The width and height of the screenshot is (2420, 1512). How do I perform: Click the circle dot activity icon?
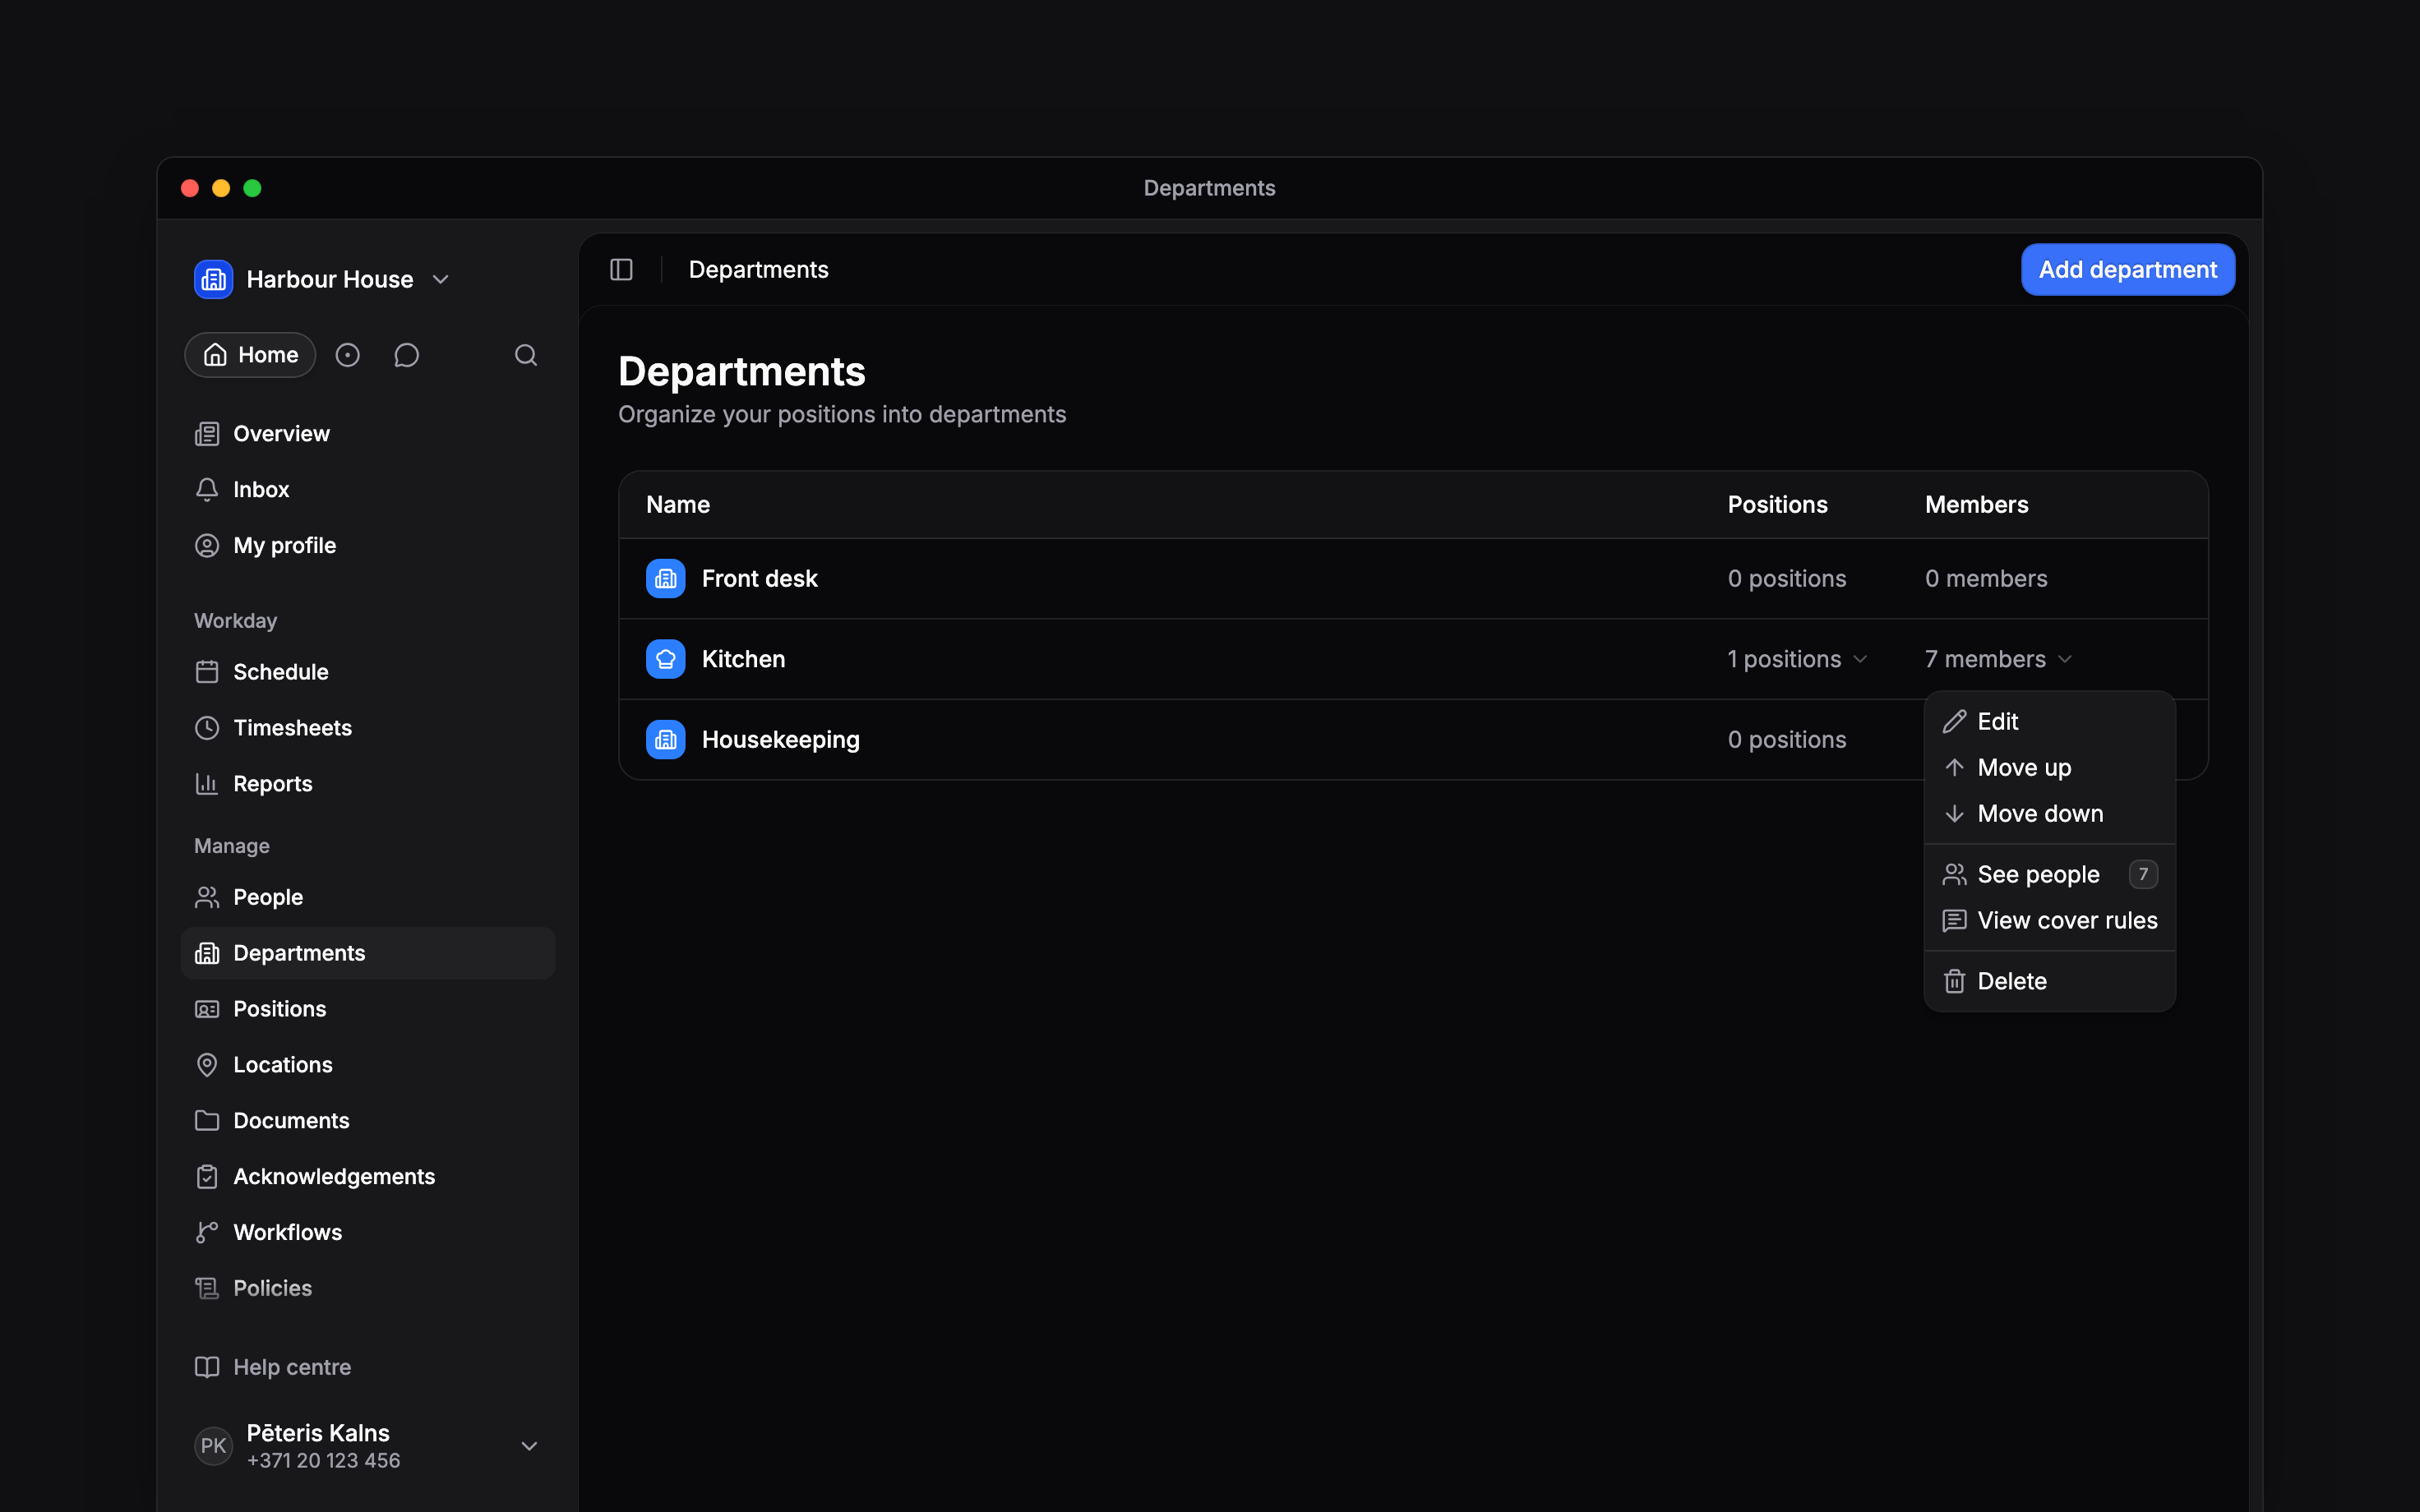click(x=347, y=355)
